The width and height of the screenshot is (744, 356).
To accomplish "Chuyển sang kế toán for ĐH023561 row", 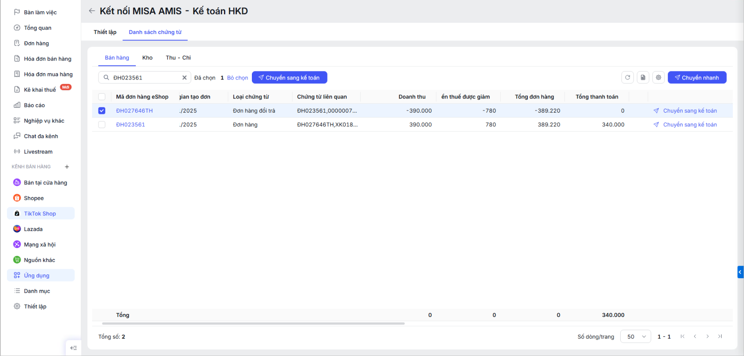I will 685,125.
